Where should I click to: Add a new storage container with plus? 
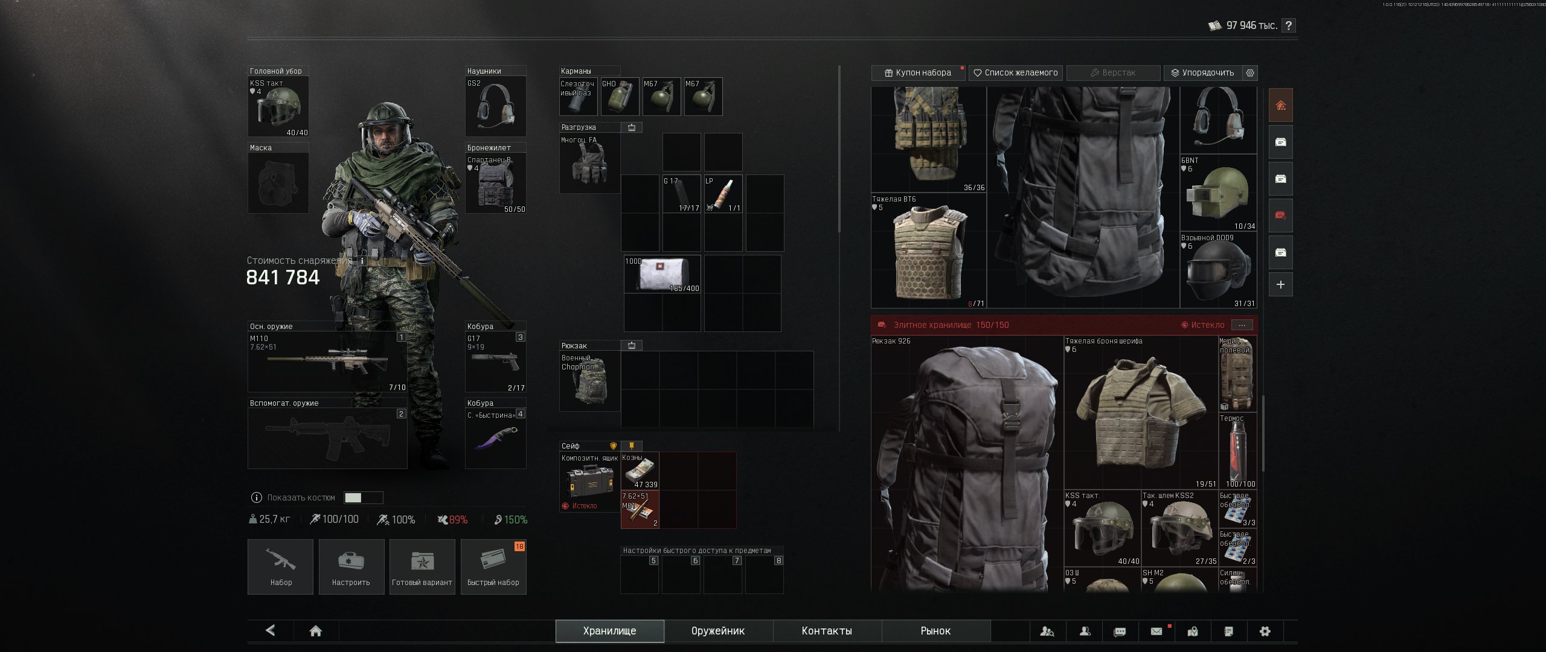[1280, 284]
